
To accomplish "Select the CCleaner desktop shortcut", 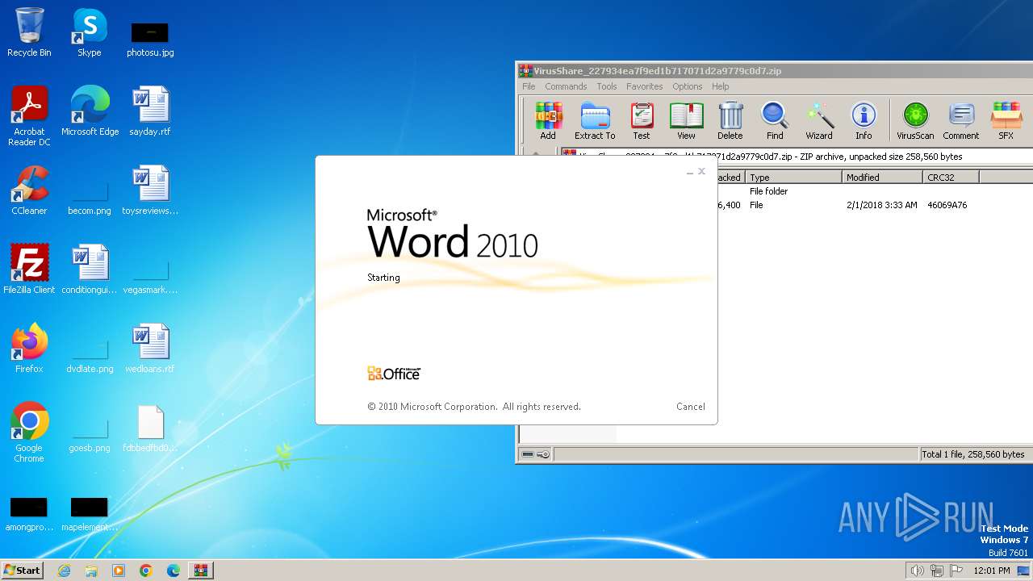I will pos(29,190).
